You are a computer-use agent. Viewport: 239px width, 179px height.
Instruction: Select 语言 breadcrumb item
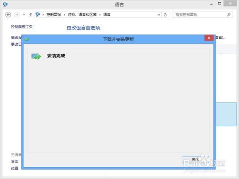click(107, 14)
